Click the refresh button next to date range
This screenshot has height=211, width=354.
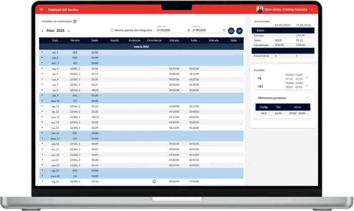[231, 31]
